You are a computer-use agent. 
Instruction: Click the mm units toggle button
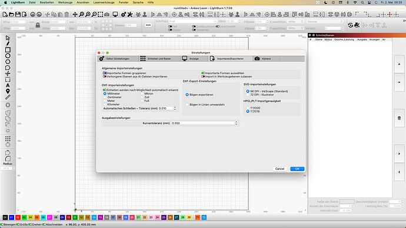point(148,25)
